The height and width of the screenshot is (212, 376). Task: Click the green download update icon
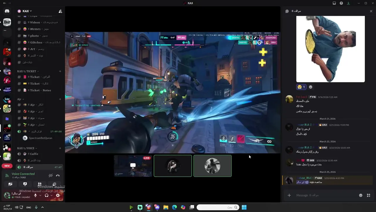tap(348, 3)
